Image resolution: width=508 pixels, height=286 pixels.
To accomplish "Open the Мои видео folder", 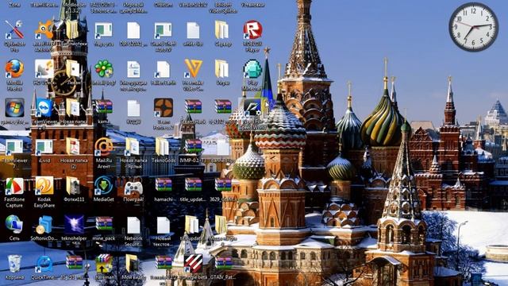I will 133,263.
